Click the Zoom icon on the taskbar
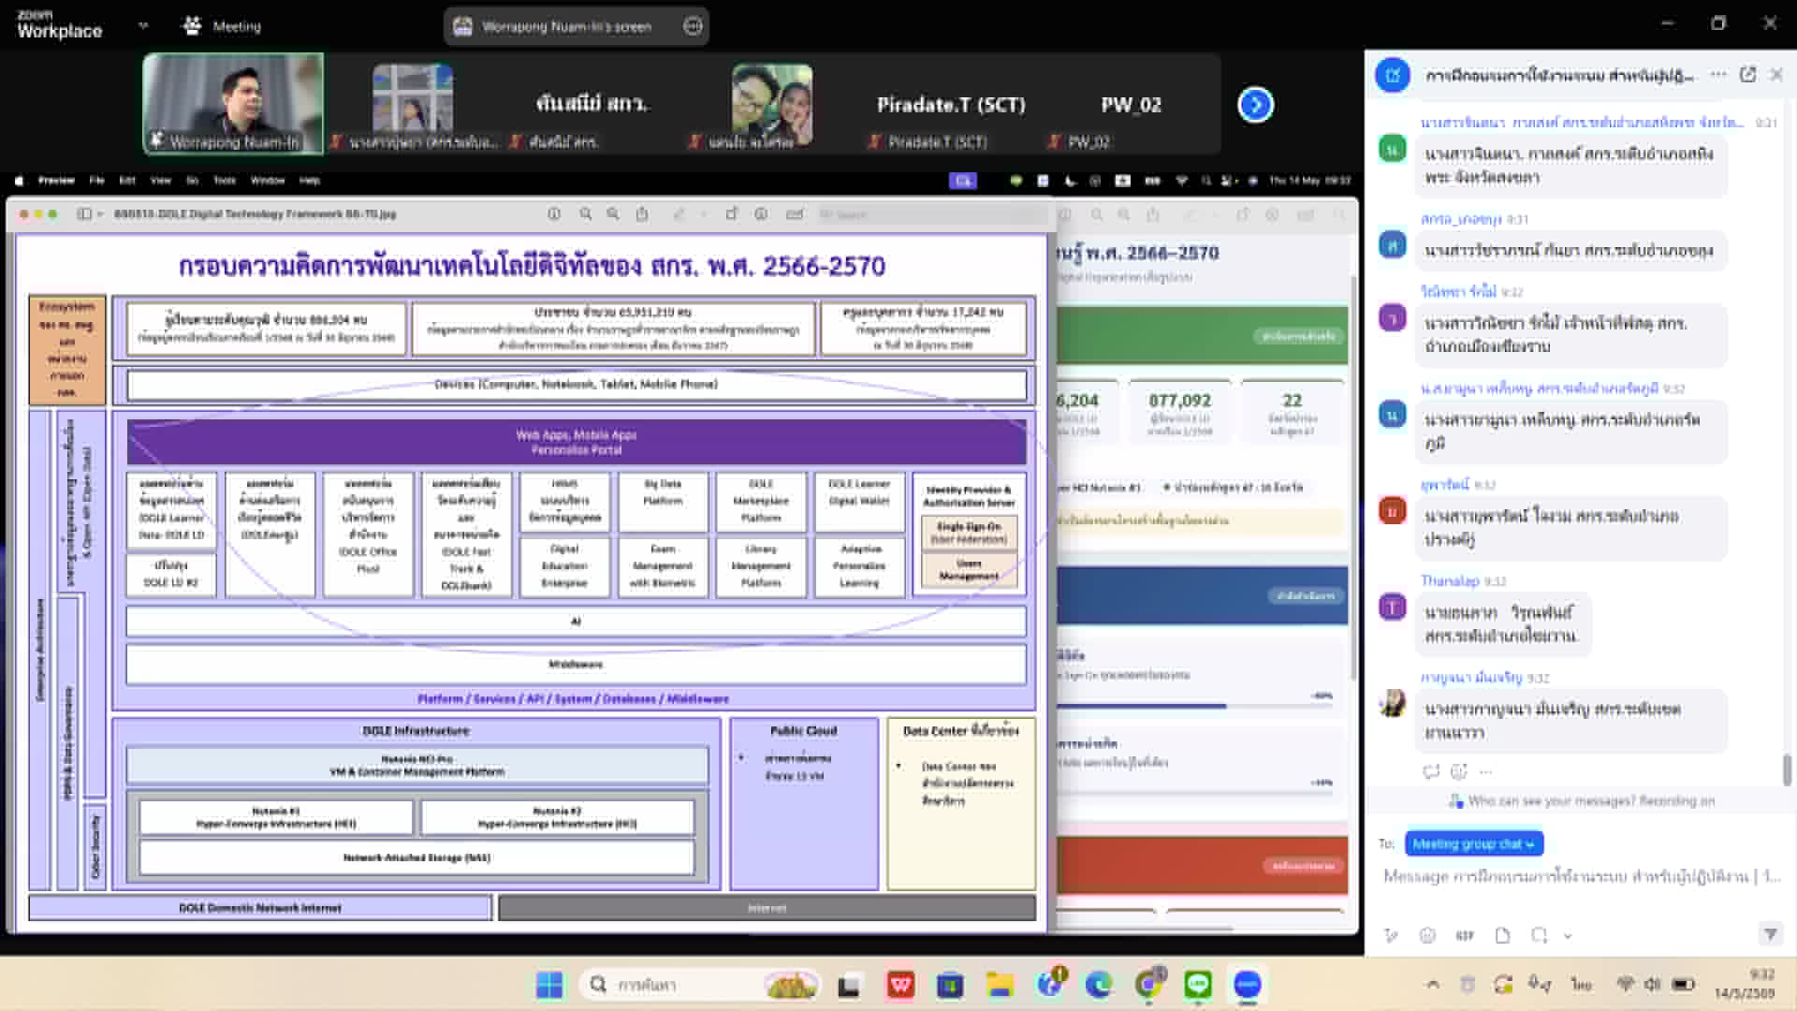This screenshot has width=1797, height=1011. (1248, 985)
